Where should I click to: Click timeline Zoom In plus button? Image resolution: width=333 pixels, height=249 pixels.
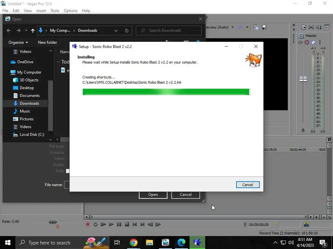coord(316,217)
